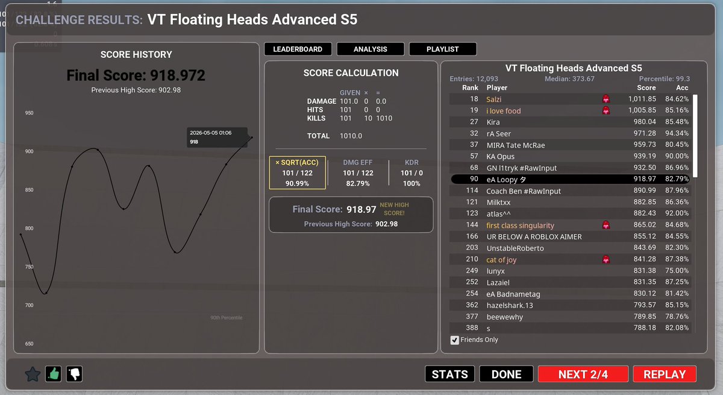Select the eA Badnametag leaderboard row
This screenshot has width=723, height=395.
(571, 293)
